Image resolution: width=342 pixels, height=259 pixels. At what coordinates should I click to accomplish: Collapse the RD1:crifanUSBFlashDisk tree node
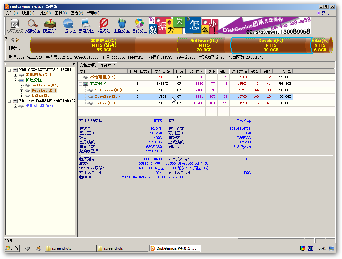point(9,101)
